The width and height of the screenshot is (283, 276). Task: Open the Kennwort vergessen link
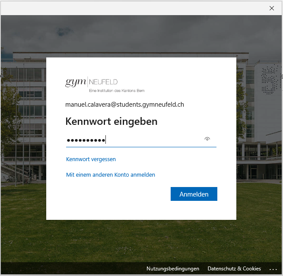(91, 159)
